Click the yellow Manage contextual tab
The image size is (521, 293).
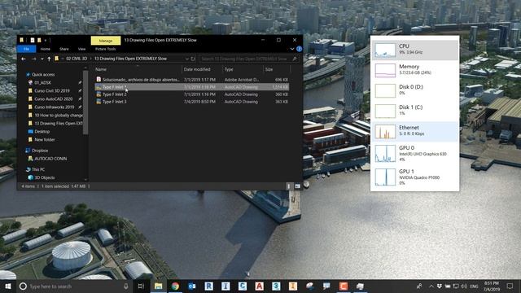pos(106,41)
